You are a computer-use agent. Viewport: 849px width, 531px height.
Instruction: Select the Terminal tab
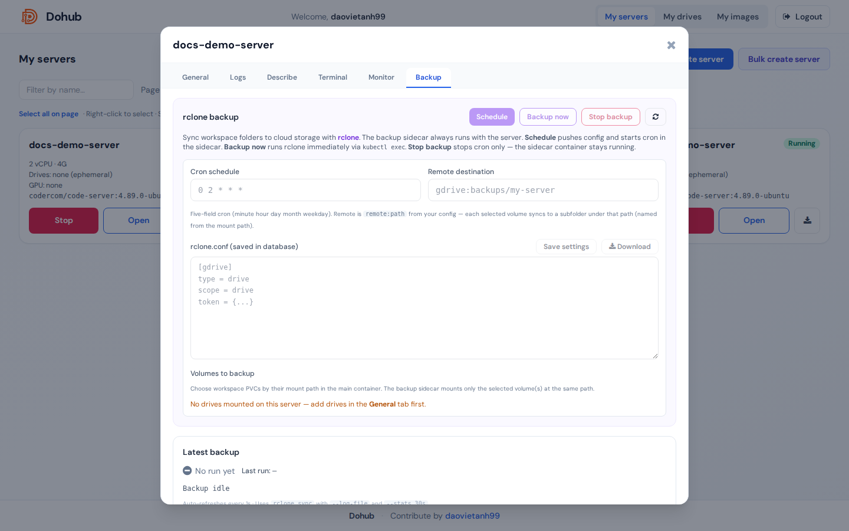[x=333, y=77]
